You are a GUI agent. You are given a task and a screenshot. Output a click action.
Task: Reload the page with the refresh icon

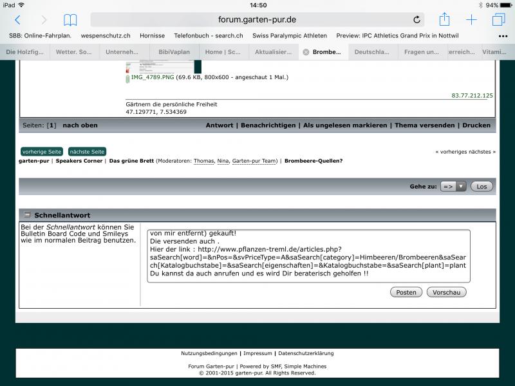point(417,20)
